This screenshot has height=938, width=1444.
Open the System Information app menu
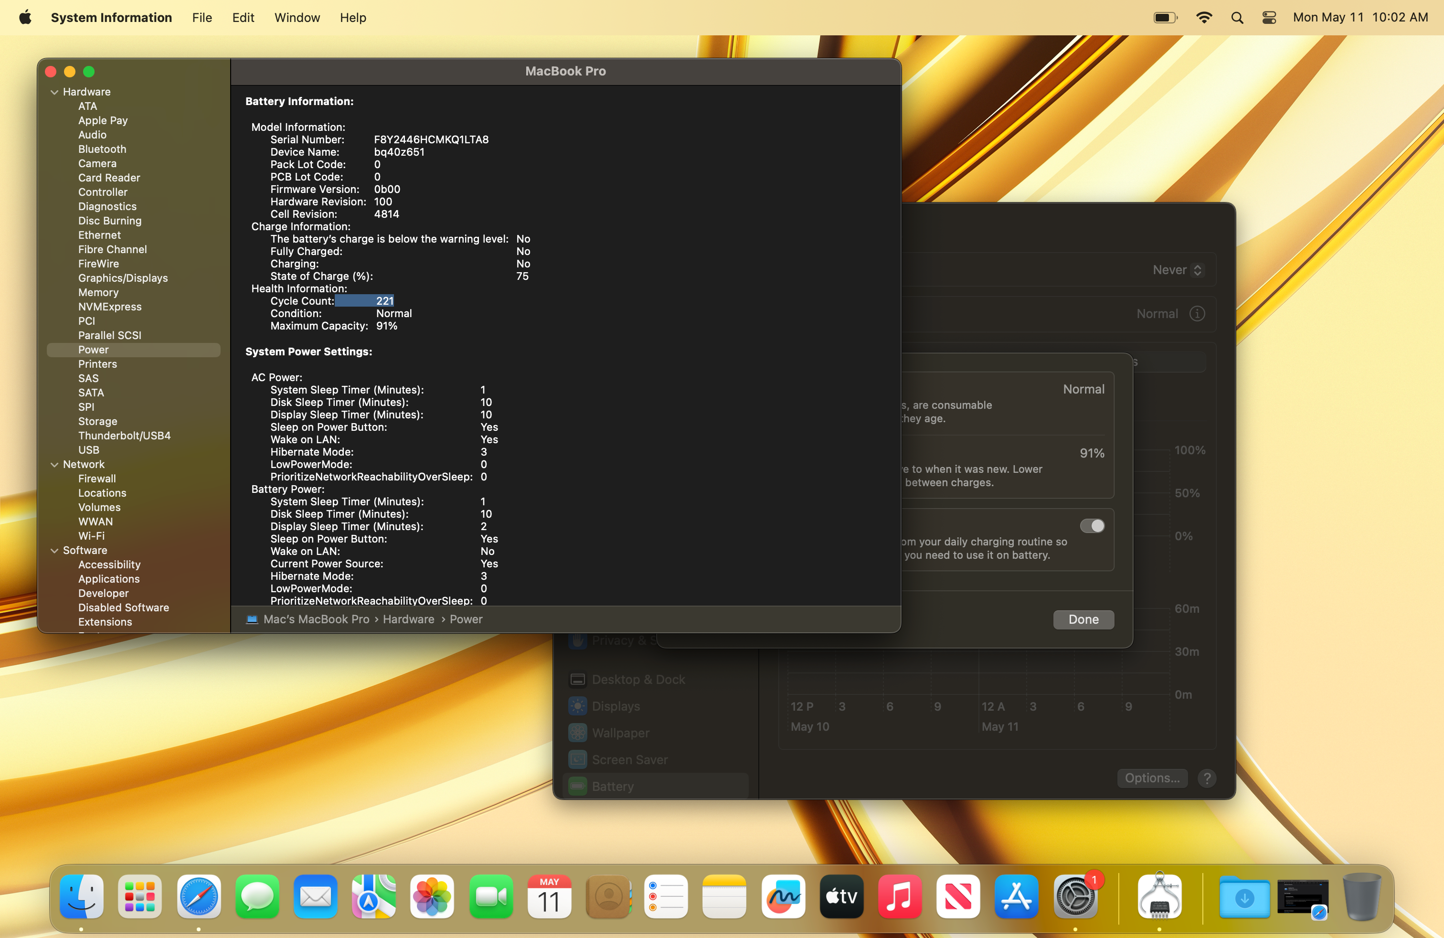click(111, 18)
